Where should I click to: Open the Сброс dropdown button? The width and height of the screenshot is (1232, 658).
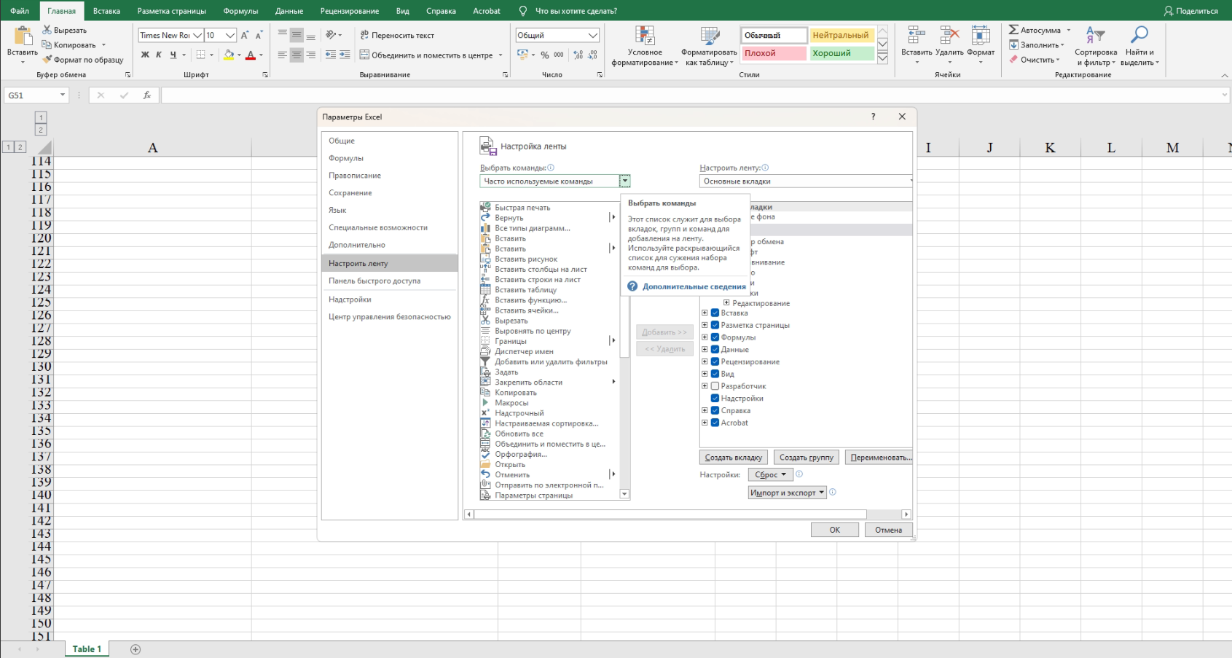(x=770, y=474)
